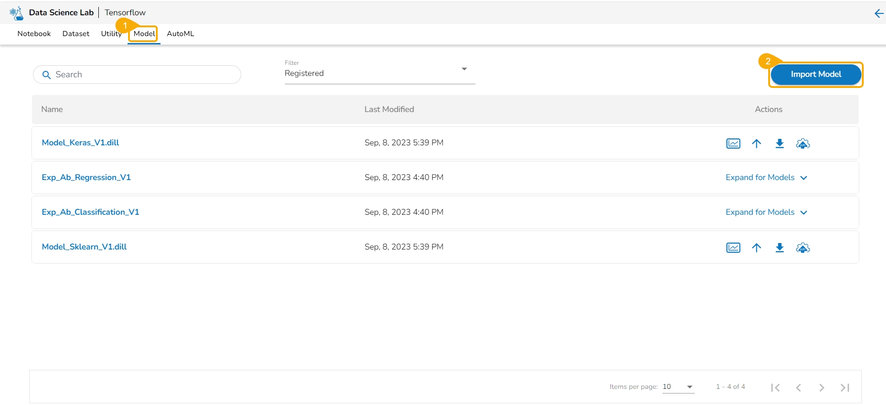The width and height of the screenshot is (886, 406).
Task: Open the Model_Keras_V1.dill link
Action: click(80, 143)
